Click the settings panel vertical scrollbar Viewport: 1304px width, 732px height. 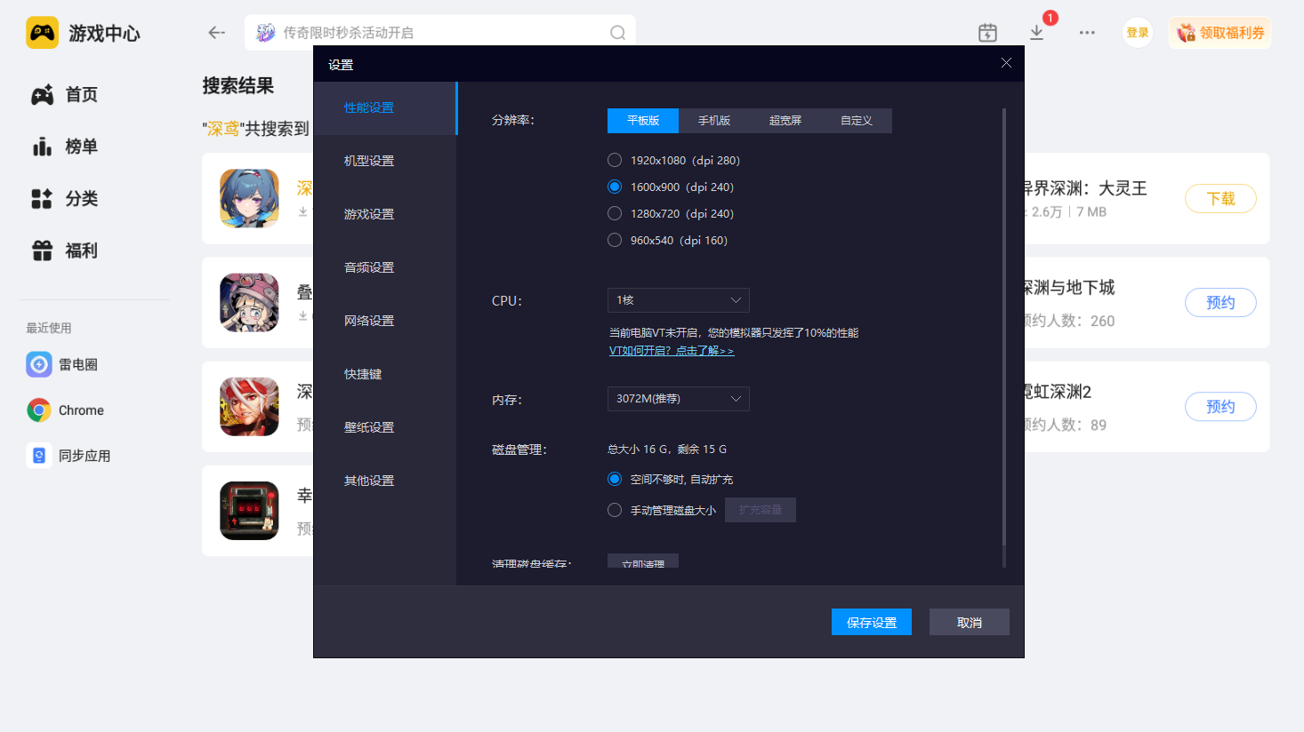pos(1003,329)
